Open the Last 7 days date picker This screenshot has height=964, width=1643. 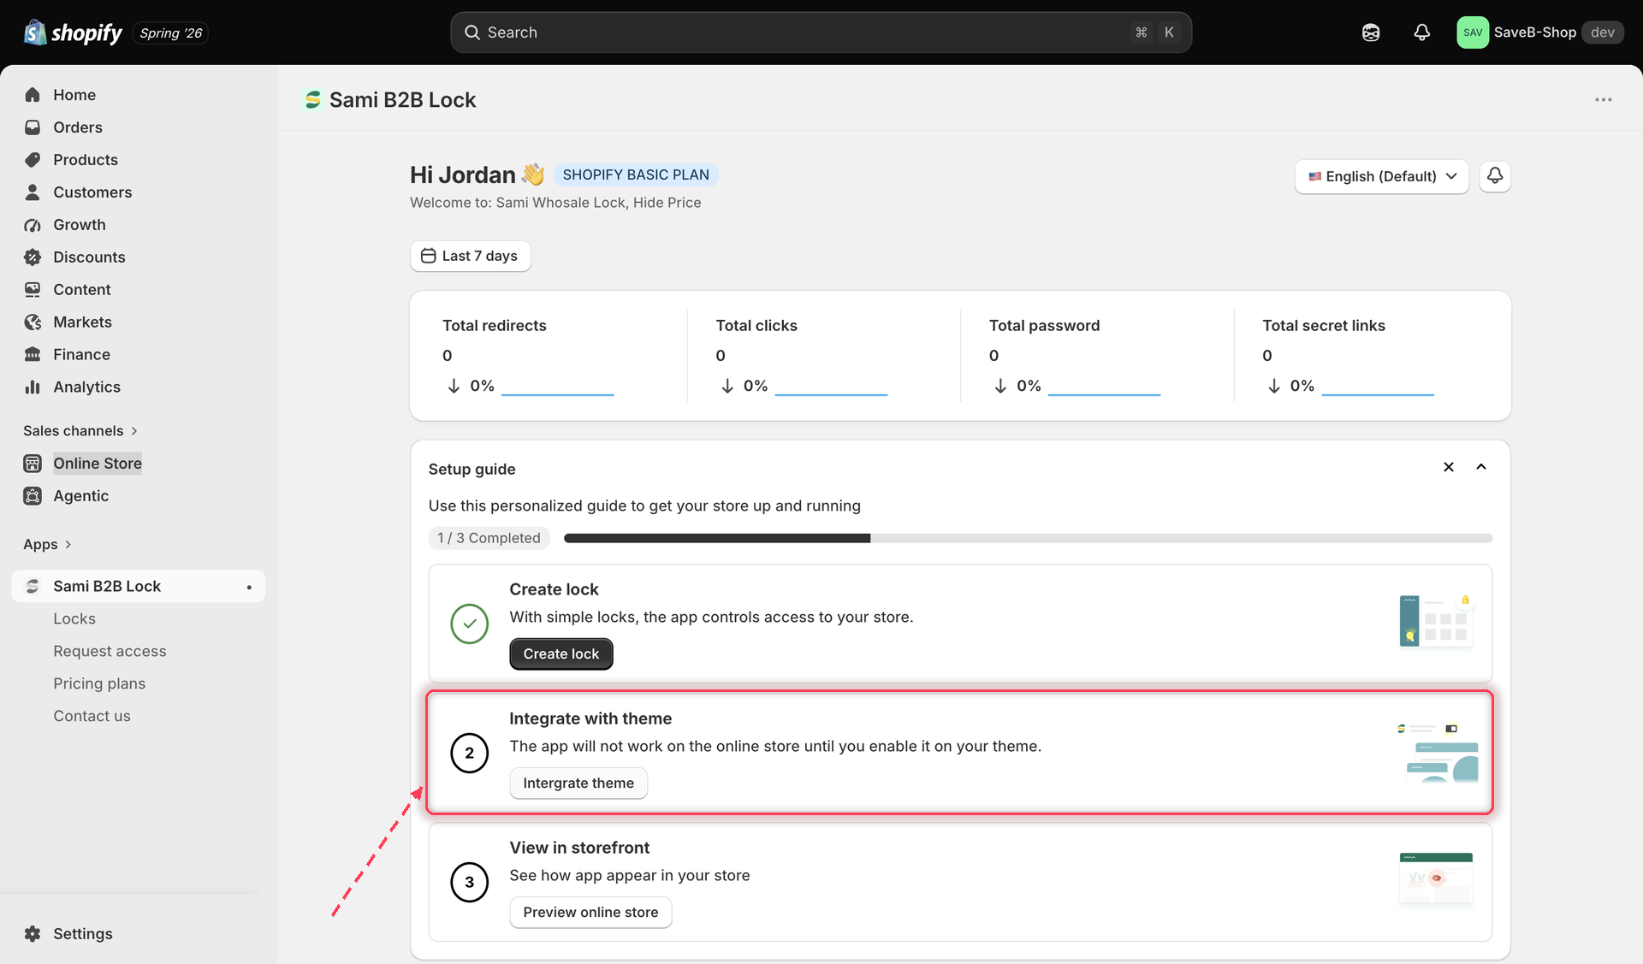(471, 256)
